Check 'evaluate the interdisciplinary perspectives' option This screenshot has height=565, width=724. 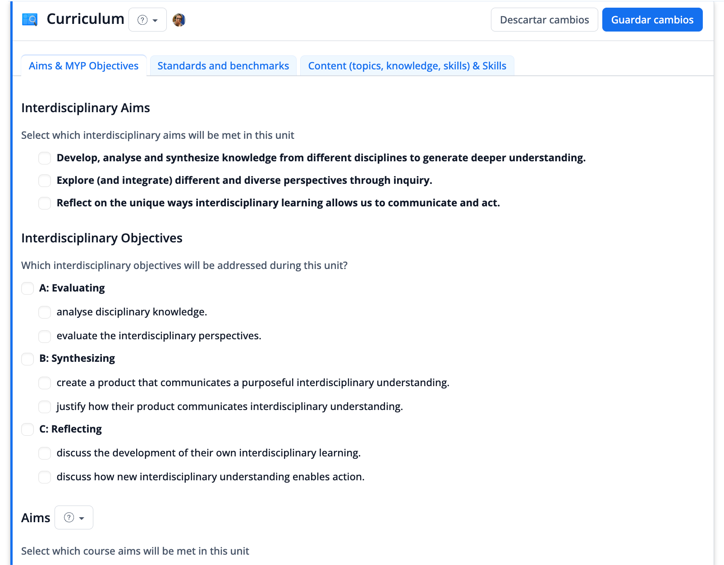pyautogui.click(x=45, y=336)
